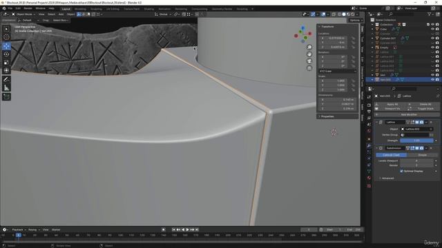
Task: Activate the Transform tool in the toolbar
Action: point(6,70)
